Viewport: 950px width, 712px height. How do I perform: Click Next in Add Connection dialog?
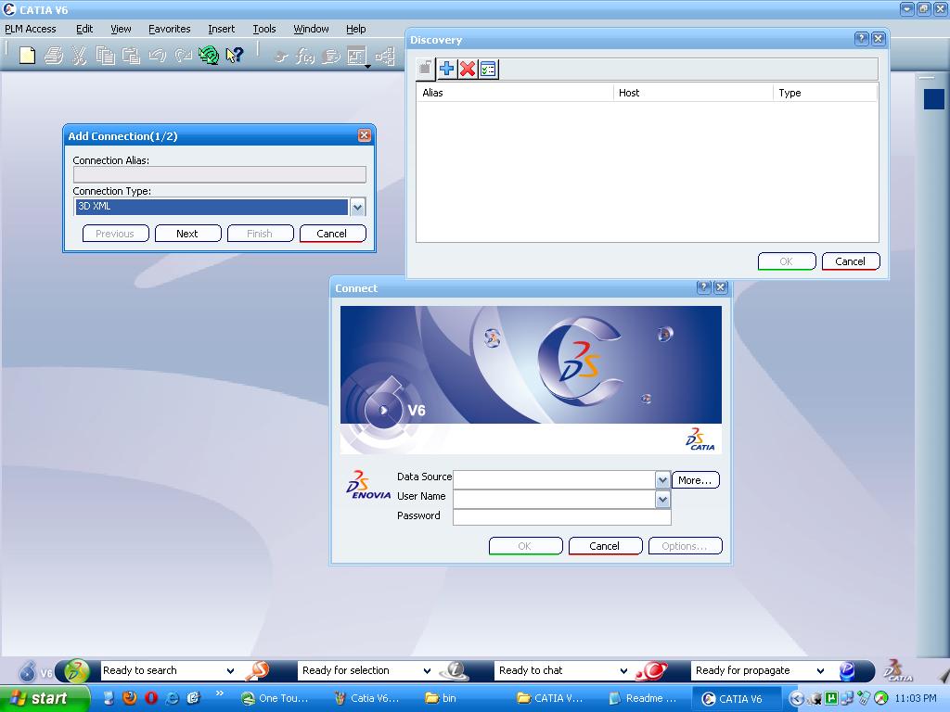click(187, 234)
